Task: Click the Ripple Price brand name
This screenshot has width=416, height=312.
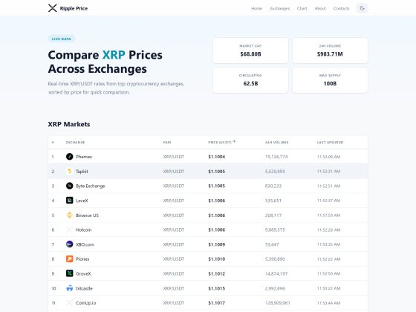Action: 74,8
